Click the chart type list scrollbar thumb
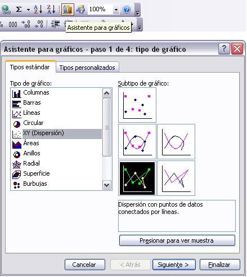247x277 pixels. [107, 127]
